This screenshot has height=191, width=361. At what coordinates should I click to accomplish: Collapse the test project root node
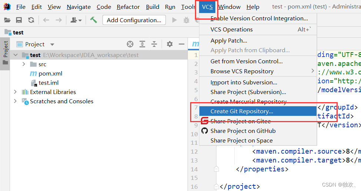click(x=16, y=55)
